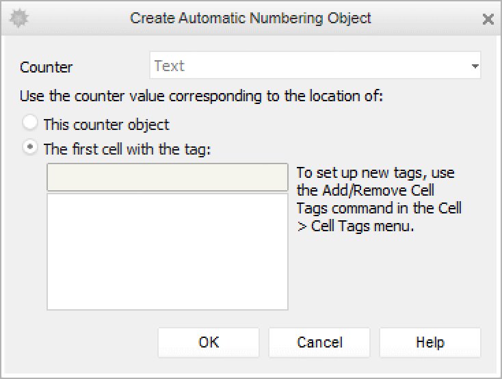Click the "The first cell with the tag:" label
The height and width of the screenshot is (379, 502).
[x=127, y=148]
